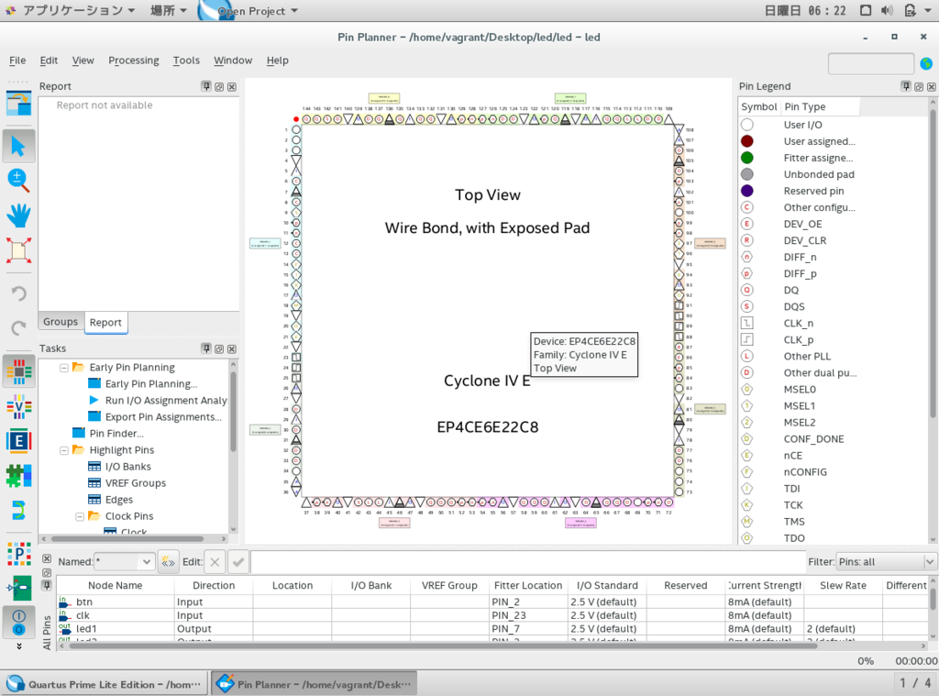
Task: Click the blue bracket toolbar icon with green arrow
Action: pyautogui.click(x=18, y=511)
